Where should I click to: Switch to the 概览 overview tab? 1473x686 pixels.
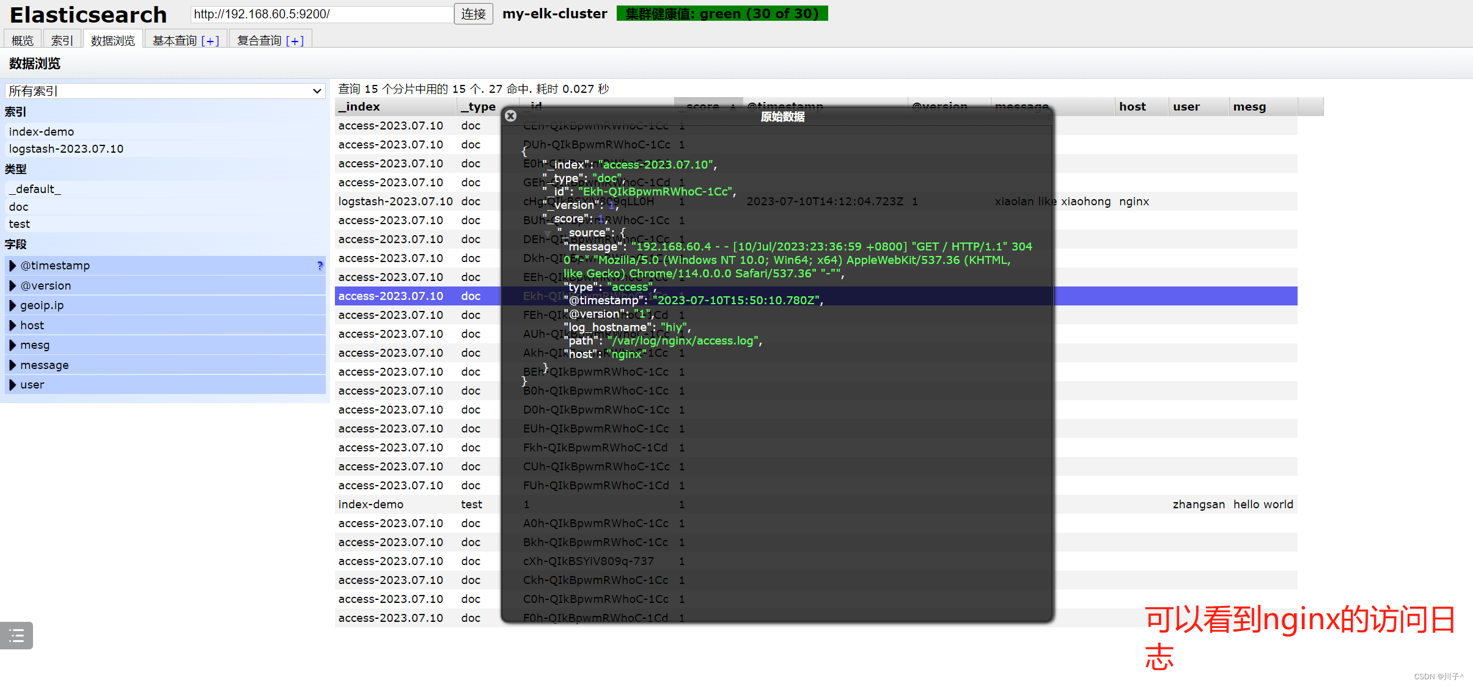coord(23,40)
